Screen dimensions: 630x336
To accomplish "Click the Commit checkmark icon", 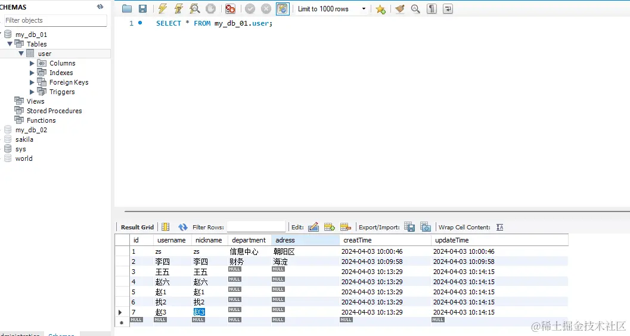I will click(x=250, y=9).
